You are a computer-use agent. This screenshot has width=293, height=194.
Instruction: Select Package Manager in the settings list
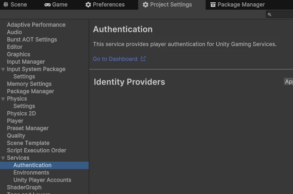click(31, 91)
